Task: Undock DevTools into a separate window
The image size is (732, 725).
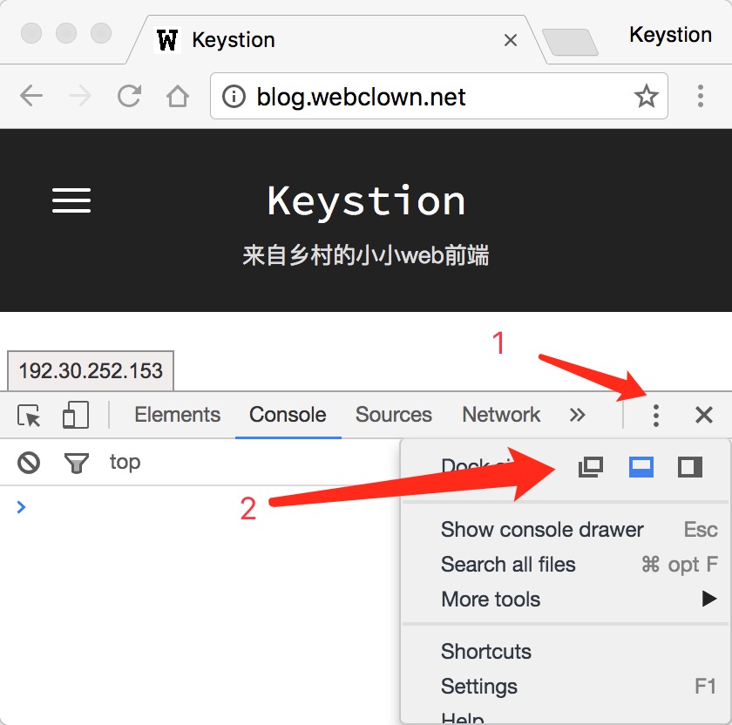Action: [x=591, y=467]
